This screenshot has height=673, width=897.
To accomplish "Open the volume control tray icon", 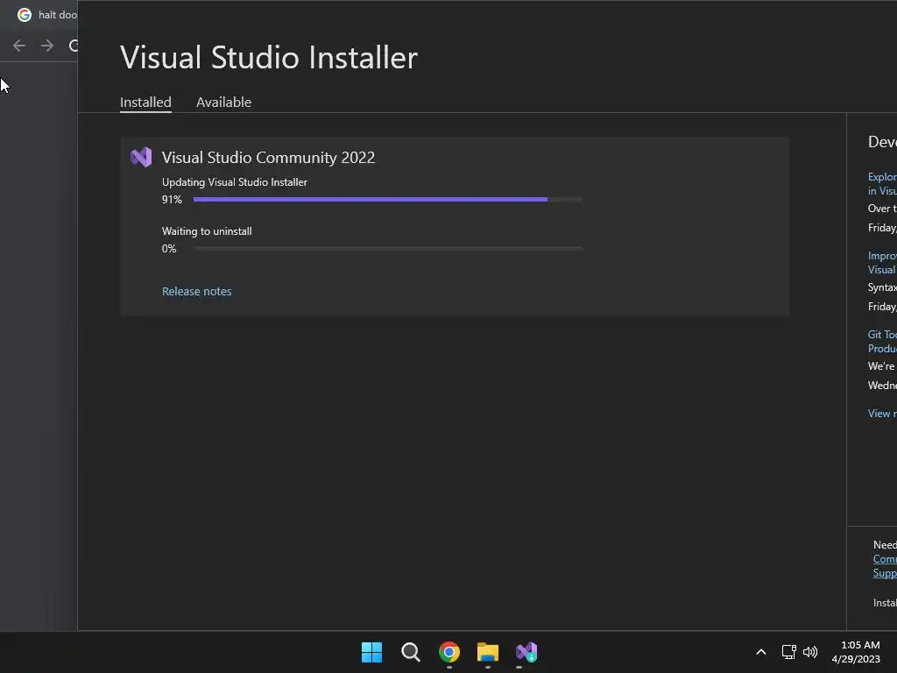I will 810,652.
